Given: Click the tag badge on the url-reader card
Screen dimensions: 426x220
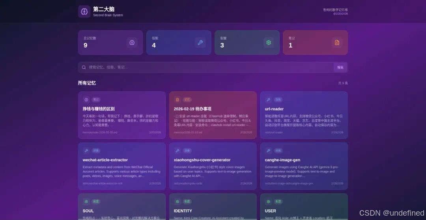Looking at the screenshot, I should coord(278,100).
